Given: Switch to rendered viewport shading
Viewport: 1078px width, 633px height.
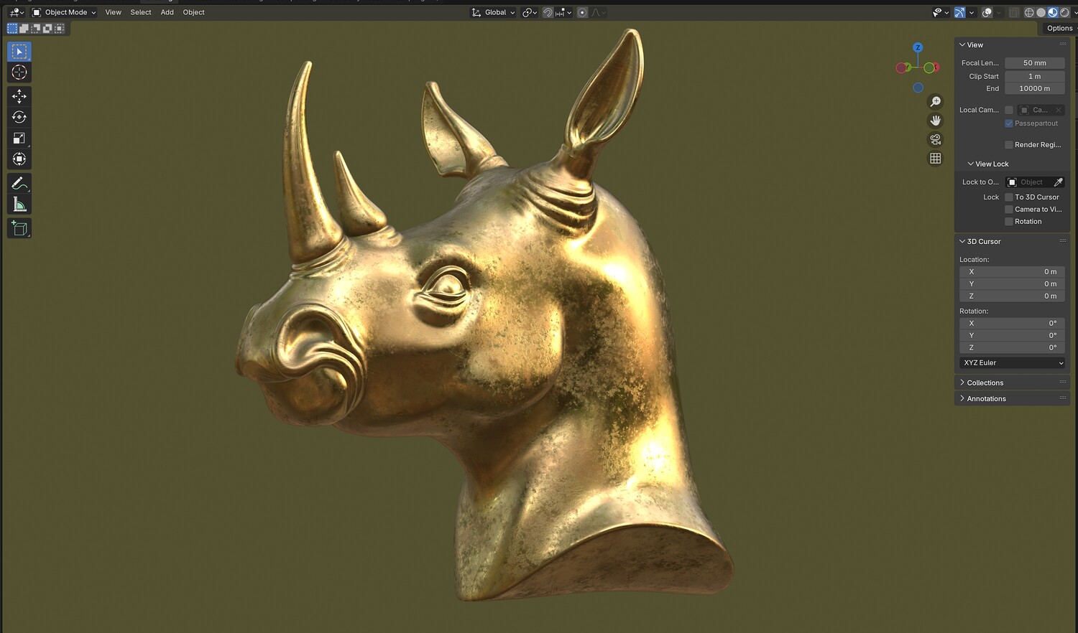Looking at the screenshot, I should point(1064,12).
